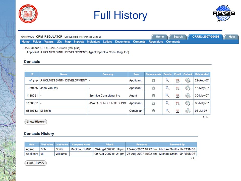
Task: Sort contacts by Date Added header
Action: click(x=202, y=74)
